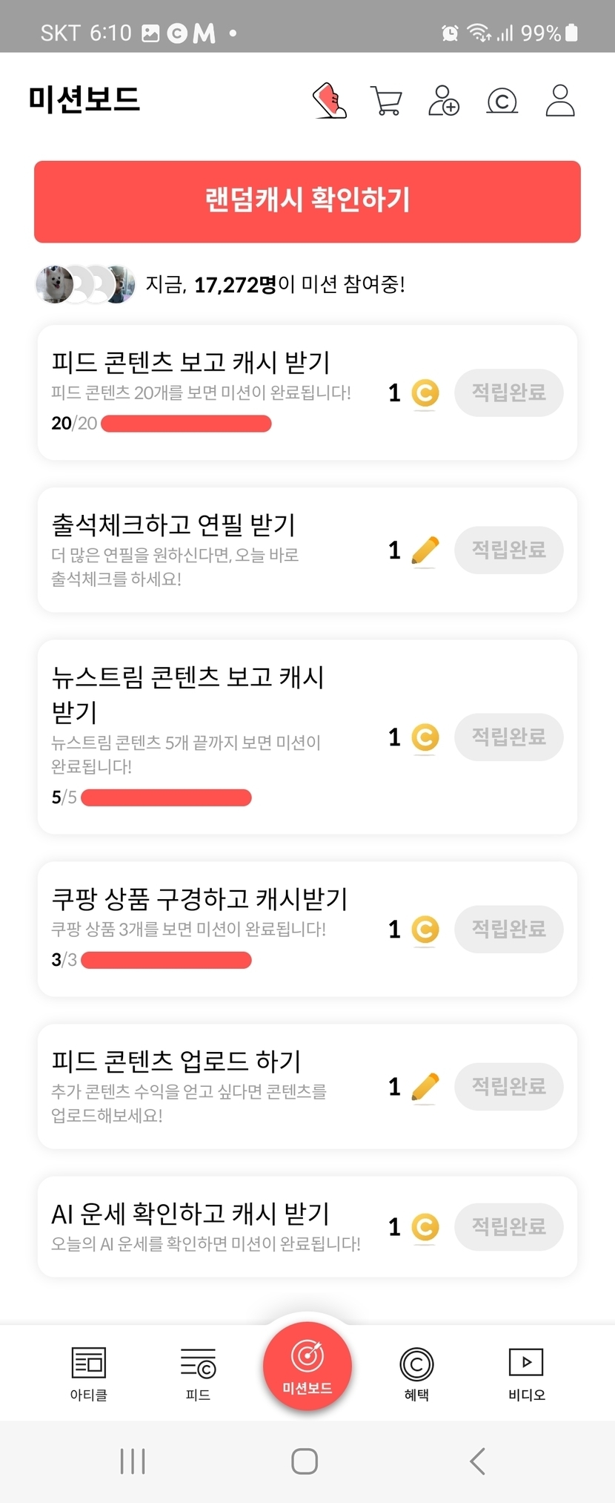Viewport: 615px width, 1503px height.
Task: Click the 5/5 뉴스트림 progress bar
Action: tap(166, 797)
